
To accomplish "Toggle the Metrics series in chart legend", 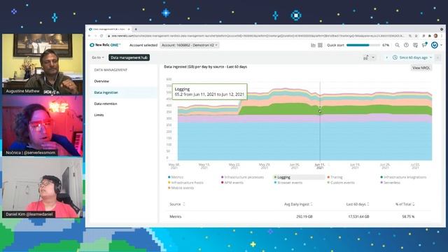I will click(x=176, y=177).
